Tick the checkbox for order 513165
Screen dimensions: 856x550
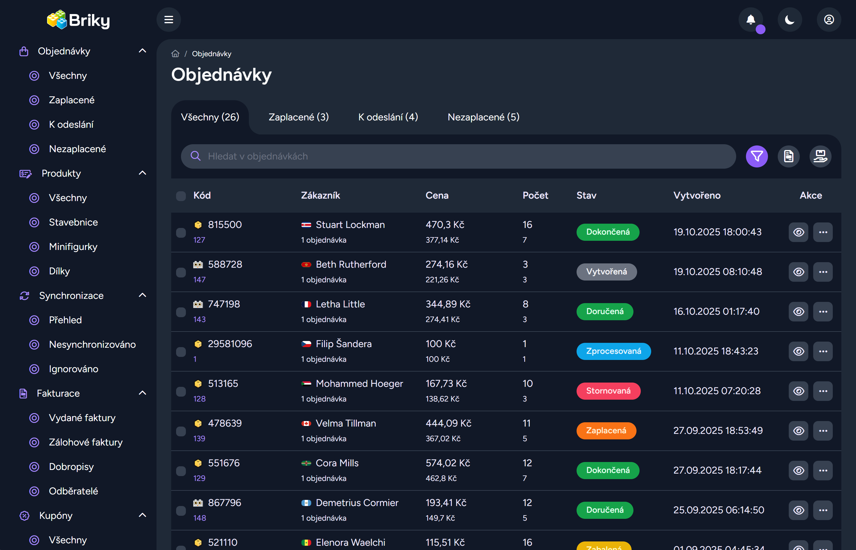[x=181, y=391]
